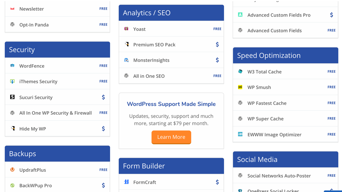Click the MonsterInsights icon

pyautogui.click(x=126, y=60)
